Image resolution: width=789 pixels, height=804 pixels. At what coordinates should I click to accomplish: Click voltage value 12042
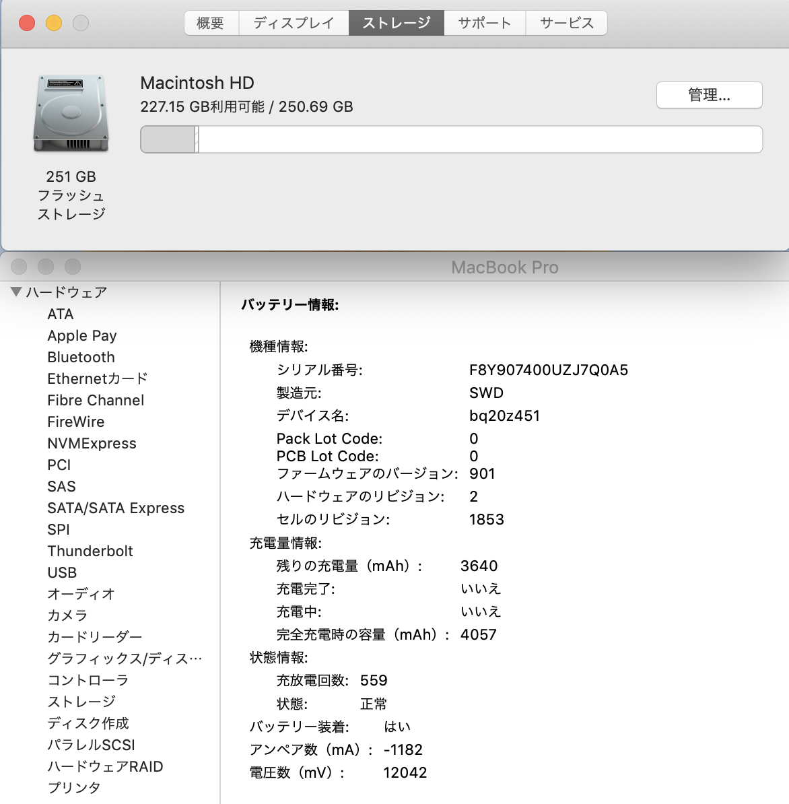(x=405, y=772)
